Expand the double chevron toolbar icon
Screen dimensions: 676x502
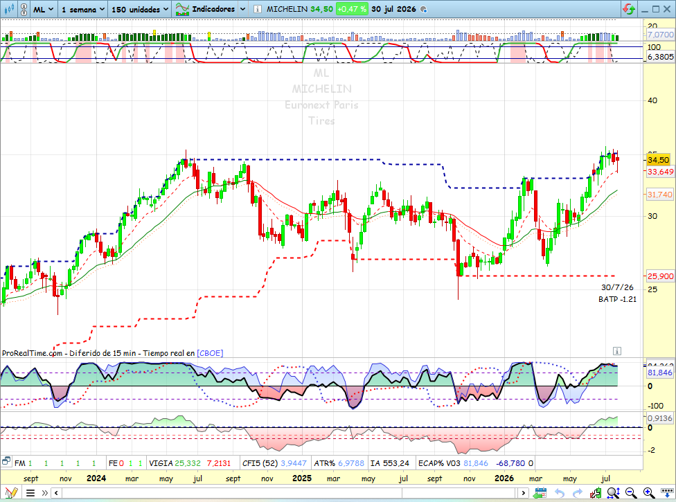click(44, 492)
